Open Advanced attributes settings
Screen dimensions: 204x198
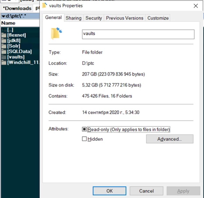point(170,139)
